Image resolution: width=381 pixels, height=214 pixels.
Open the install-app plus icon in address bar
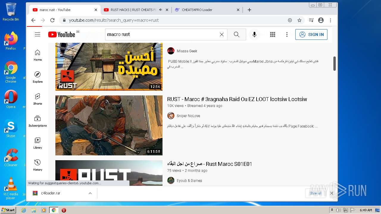(x=290, y=20)
